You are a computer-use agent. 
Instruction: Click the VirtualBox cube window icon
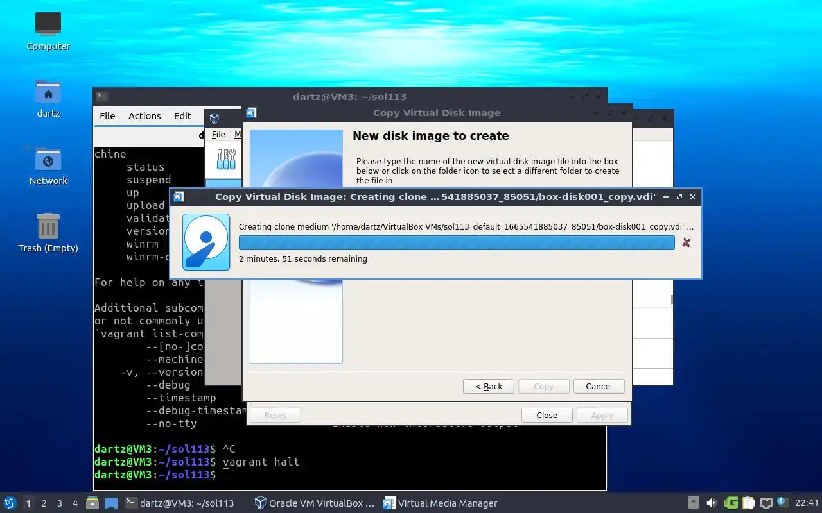pyautogui.click(x=214, y=118)
